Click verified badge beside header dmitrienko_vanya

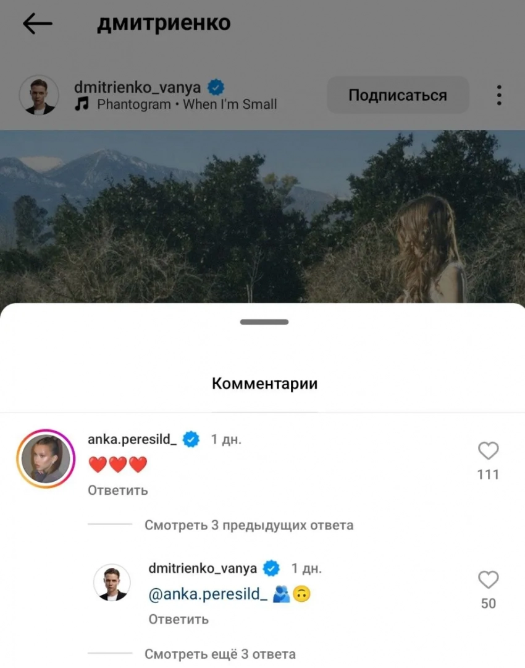coord(216,87)
